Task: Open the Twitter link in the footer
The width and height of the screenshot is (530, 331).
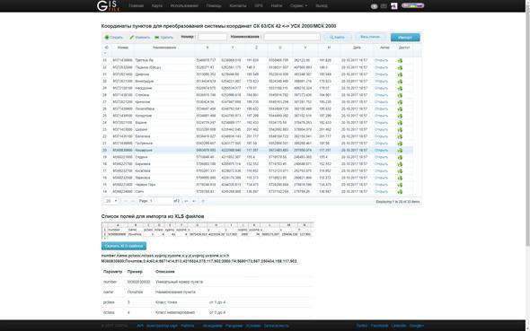Action: (x=362, y=326)
